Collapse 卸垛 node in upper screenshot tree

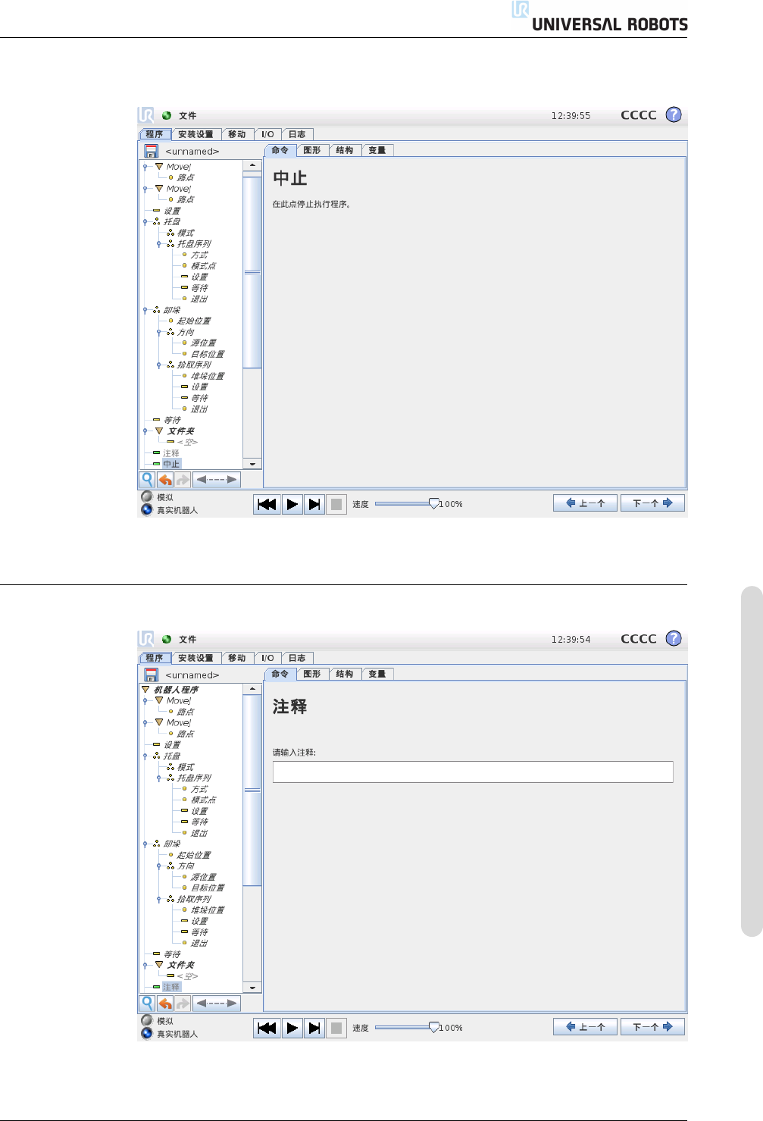tap(145, 310)
